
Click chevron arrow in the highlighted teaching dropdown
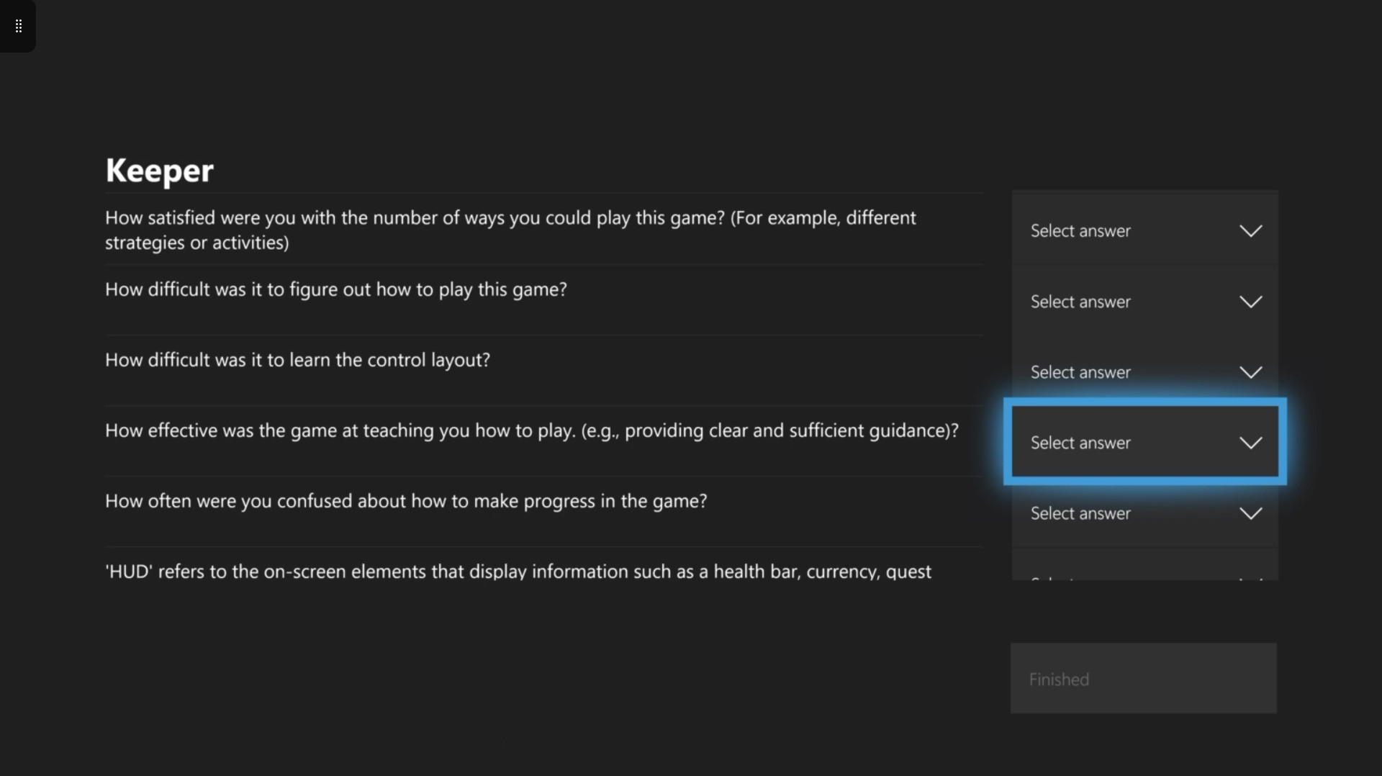1250,443
